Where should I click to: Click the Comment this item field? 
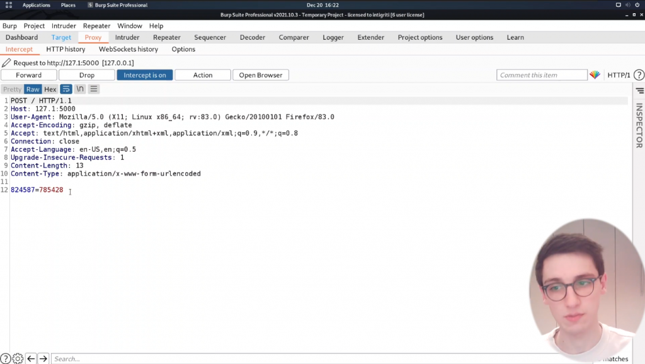click(x=542, y=75)
